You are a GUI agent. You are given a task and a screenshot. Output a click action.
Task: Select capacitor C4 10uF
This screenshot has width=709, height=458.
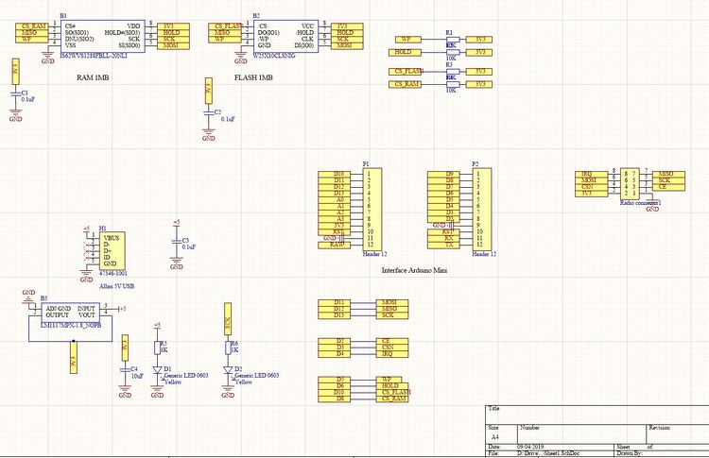pyautogui.click(x=124, y=369)
